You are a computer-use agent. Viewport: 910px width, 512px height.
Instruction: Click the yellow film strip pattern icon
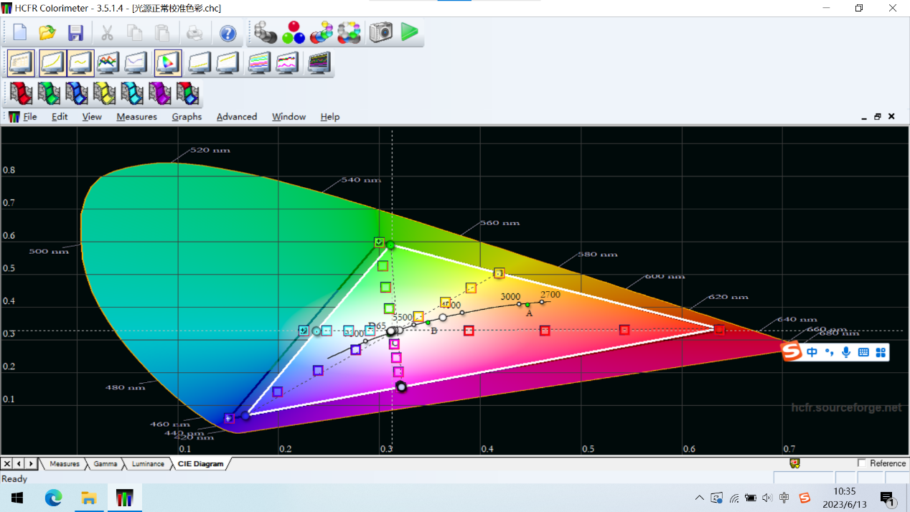tap(104, 93)
